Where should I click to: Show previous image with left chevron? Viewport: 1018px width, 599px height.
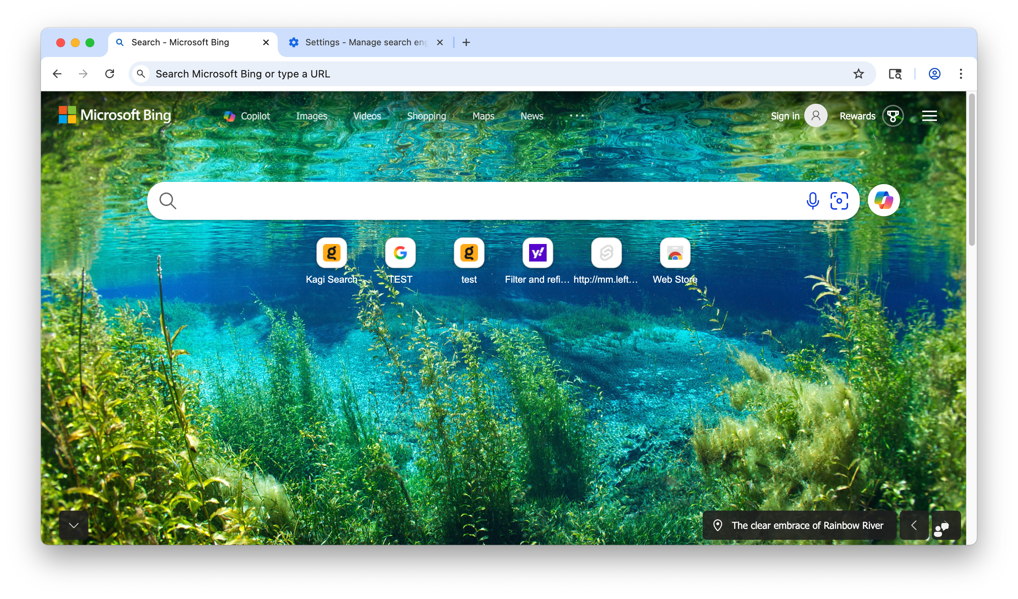[x=913, y=526]
